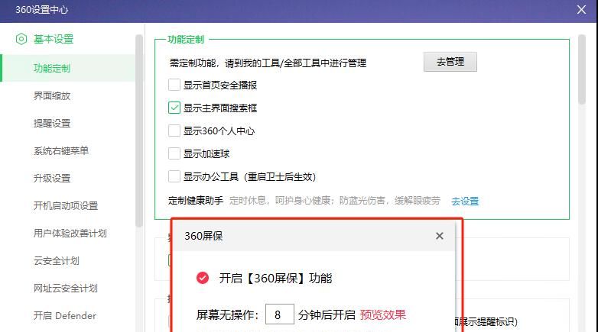Enable 显示办公工具 checkbox
This screenshot has height=332, width=598.
[x=174, y=176]
